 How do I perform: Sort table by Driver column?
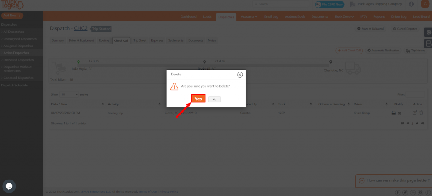(370, 105)
